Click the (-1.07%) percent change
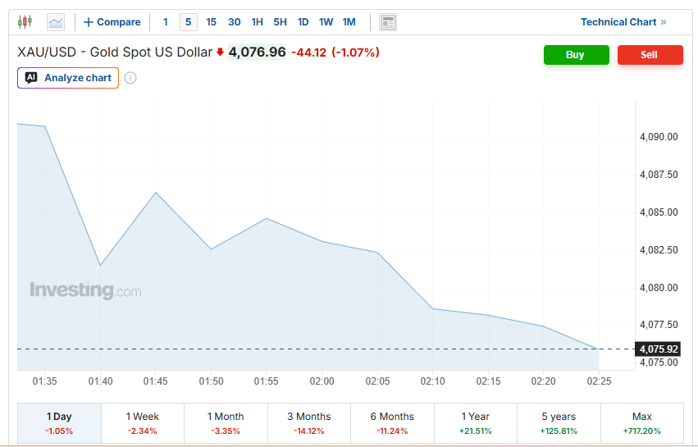This screenshot has width=698, height=447. click(x=355, y=52)
